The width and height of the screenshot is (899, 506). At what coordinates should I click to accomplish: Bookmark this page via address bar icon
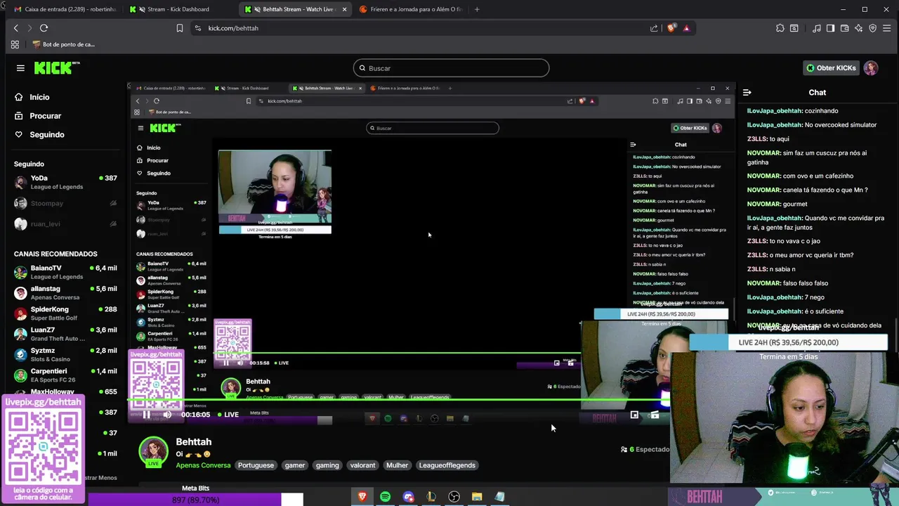click(180, 28)
